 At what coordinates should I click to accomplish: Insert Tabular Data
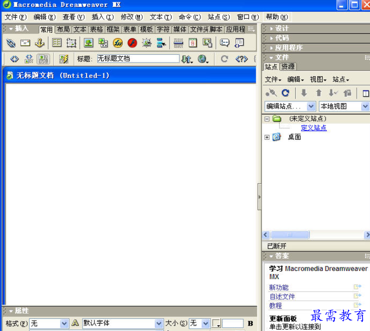(207, 43)
